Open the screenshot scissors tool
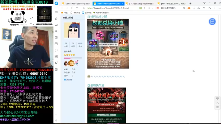The image size is (221, 124). pyautogui.click(x=199, y=8)
